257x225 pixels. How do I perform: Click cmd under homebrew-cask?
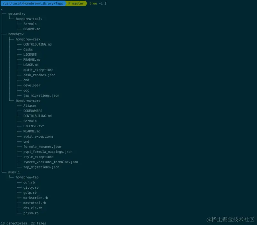tap(26, 80)
